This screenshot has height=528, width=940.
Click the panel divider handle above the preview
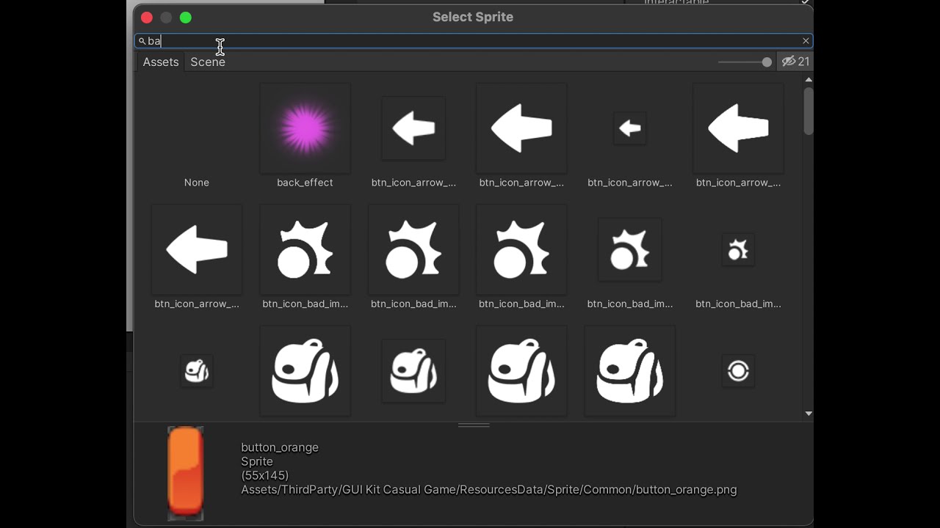(473, 424)
